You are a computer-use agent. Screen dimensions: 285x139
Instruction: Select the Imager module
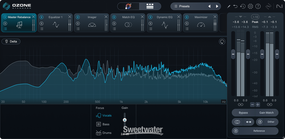tap(92, 23)
